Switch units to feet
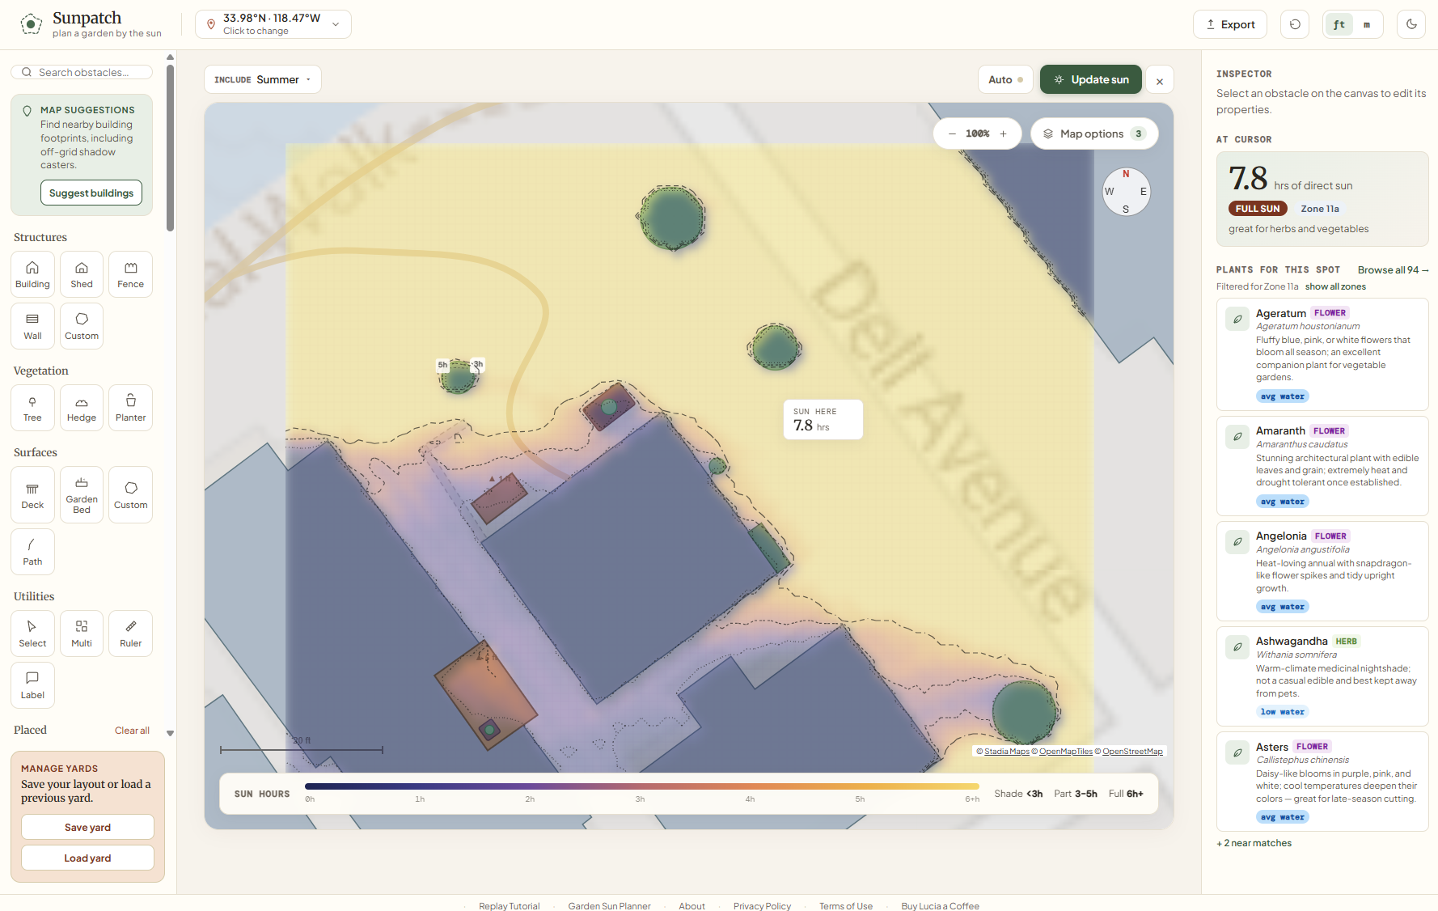Screen dimensions: 1438x911 [x=1339, y=24]
